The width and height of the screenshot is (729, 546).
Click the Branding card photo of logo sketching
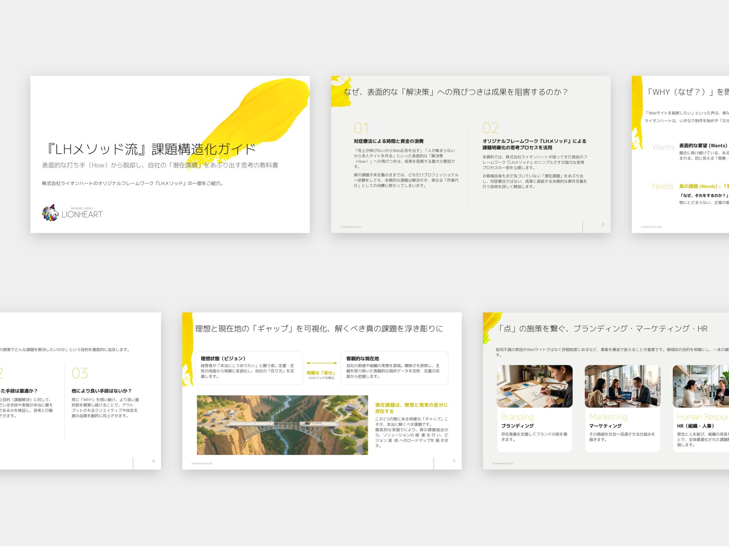[x=535, y=386]
